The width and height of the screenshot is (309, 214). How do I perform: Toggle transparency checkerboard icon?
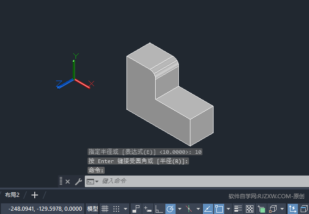[250, 209]
